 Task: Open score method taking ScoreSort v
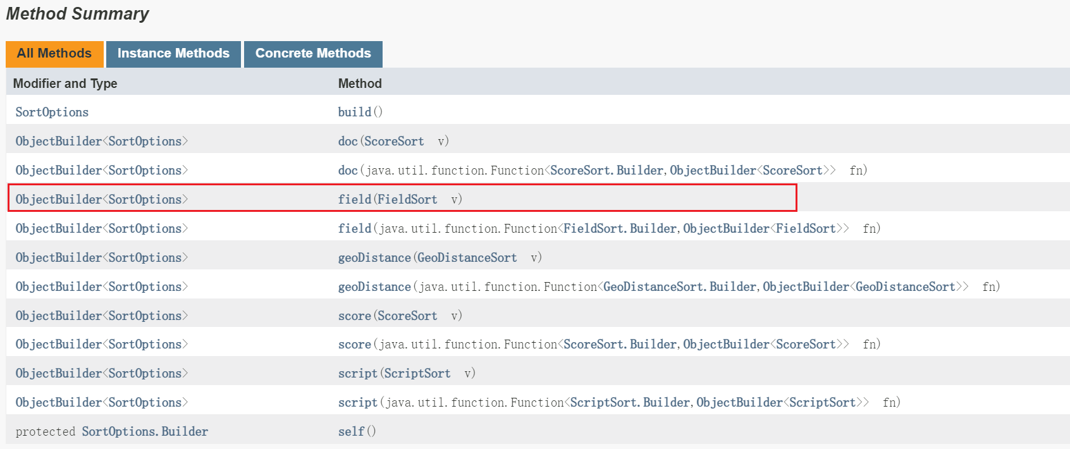point(355,316)
